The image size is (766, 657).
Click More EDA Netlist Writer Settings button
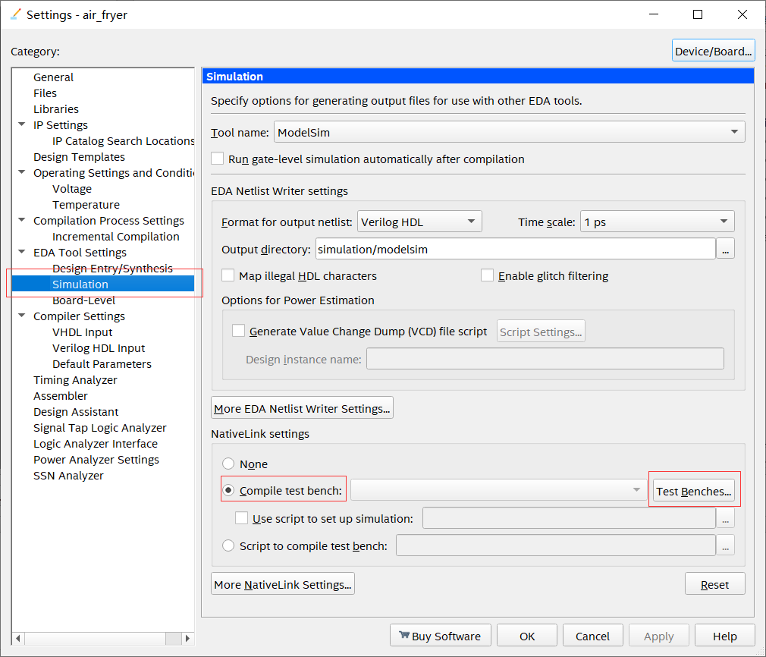coord(302,408)
